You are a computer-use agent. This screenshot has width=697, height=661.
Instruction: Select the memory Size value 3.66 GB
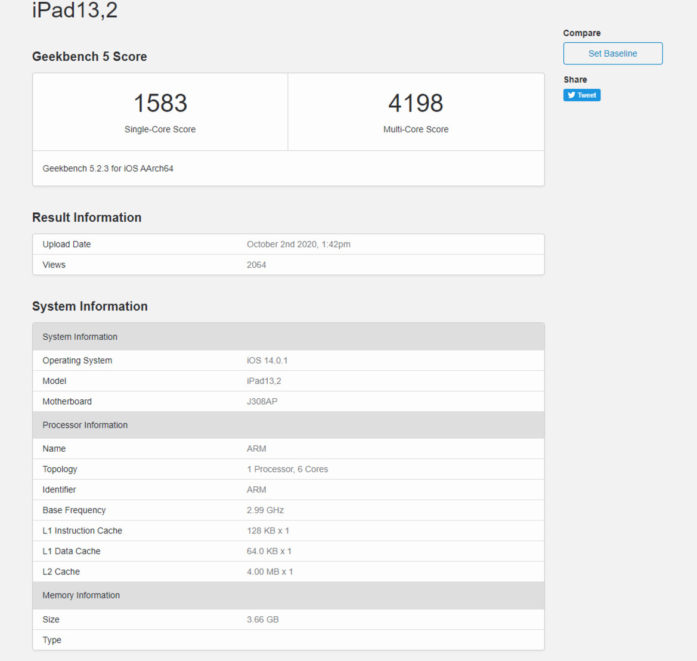[263, 619]
